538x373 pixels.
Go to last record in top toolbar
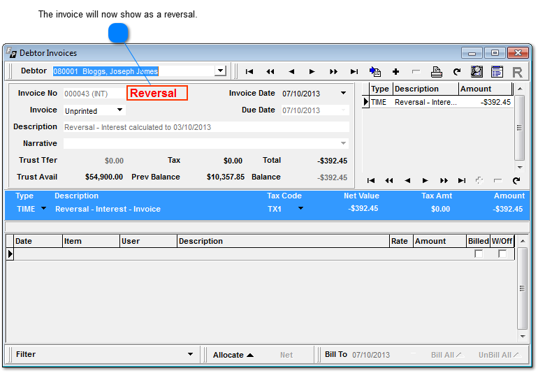coord(354,71)
